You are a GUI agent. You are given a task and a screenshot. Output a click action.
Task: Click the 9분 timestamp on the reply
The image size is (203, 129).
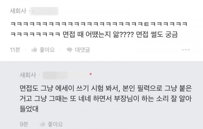(x=24, y=124)
